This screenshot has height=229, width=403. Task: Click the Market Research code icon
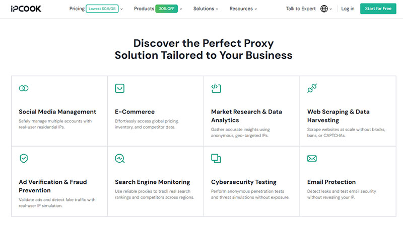tap(216, 88)
